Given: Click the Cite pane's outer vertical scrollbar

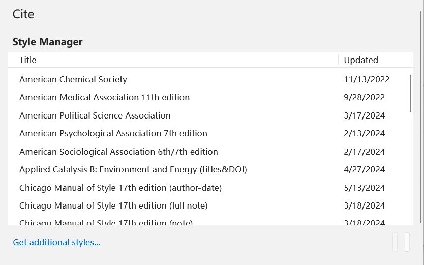Looking at the screenshot, I should (421, 117).
